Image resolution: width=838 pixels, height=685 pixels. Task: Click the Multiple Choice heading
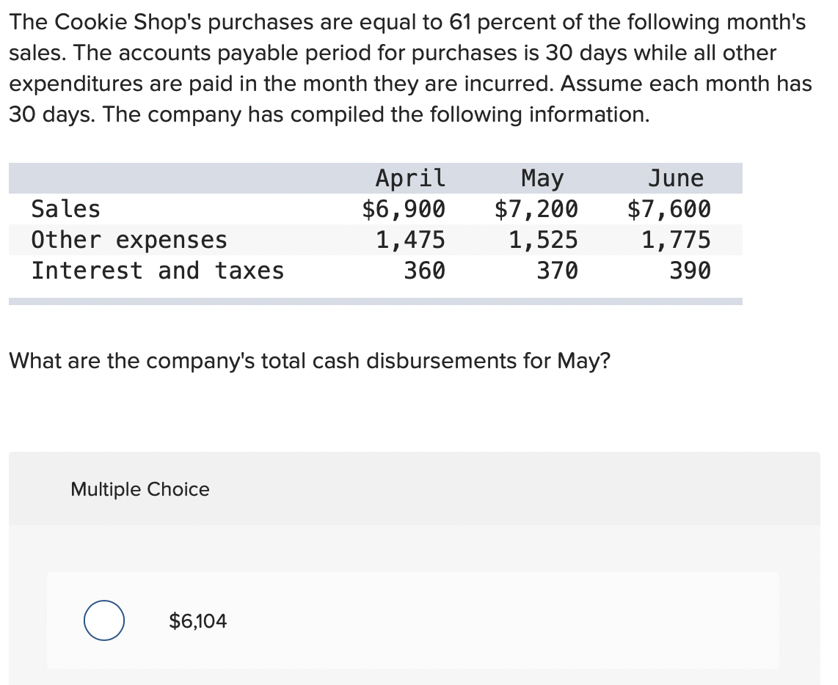139,489
